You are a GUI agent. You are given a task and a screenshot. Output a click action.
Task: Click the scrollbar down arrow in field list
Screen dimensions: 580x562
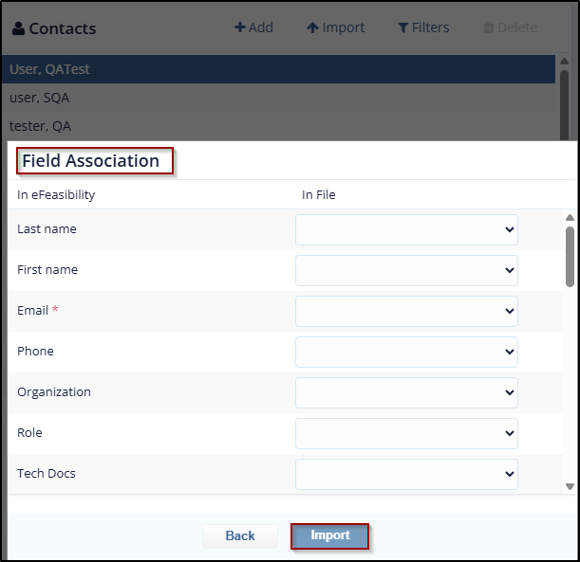(x=570, y=486)
